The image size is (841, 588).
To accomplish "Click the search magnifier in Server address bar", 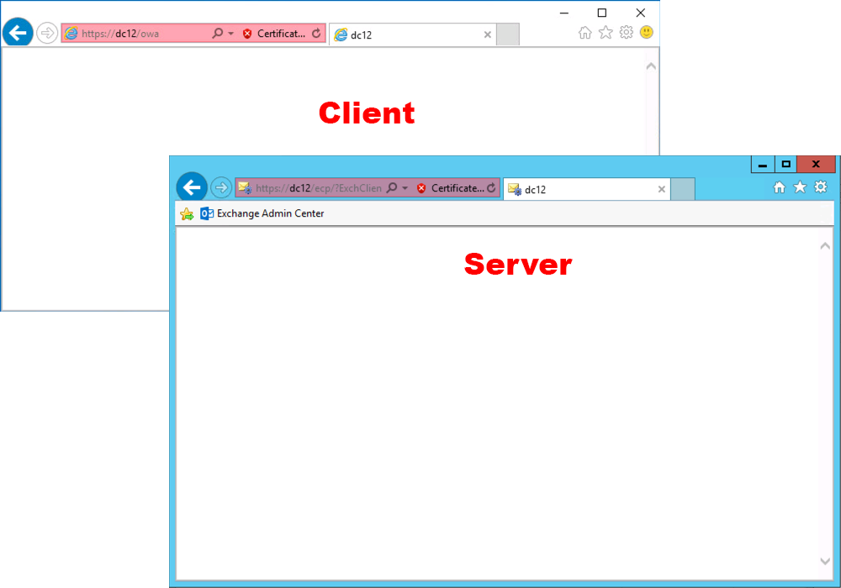I will pos(392,188).
